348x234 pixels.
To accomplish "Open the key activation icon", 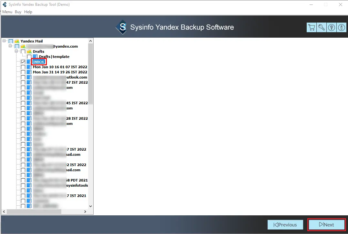I will 322,27.
